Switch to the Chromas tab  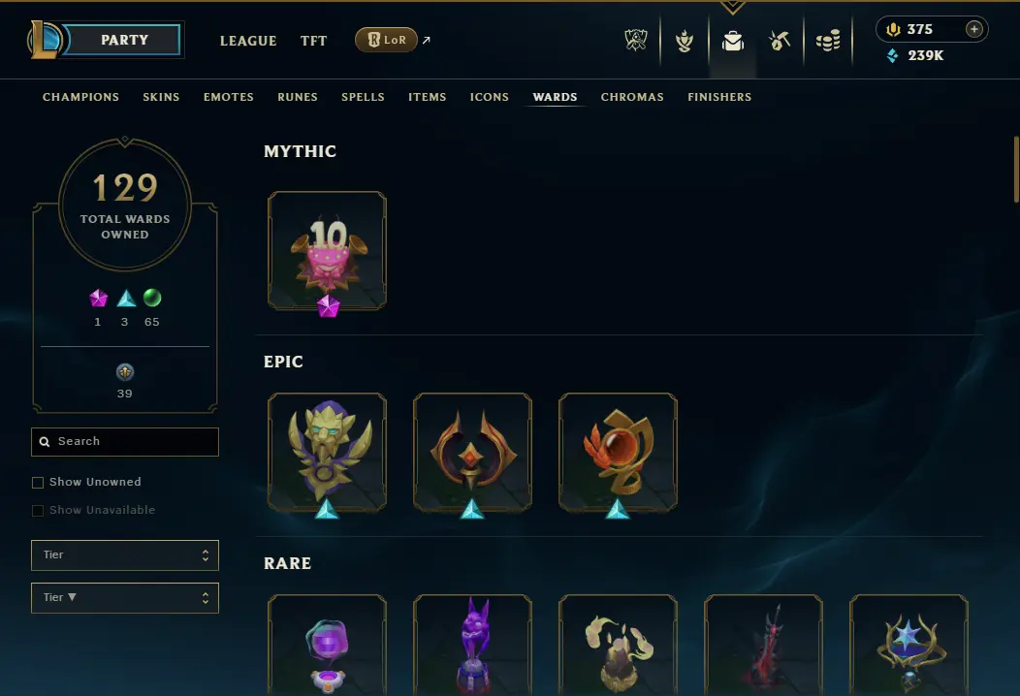(632, 97)
